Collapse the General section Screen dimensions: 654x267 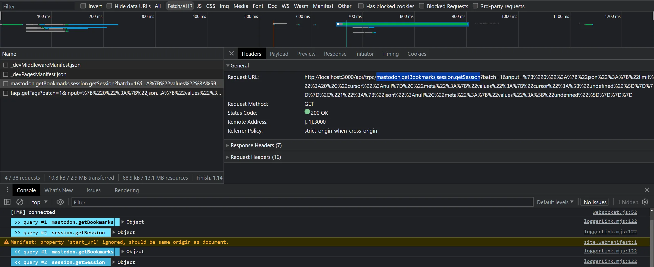pyautogui.click(x=228, y=66)
